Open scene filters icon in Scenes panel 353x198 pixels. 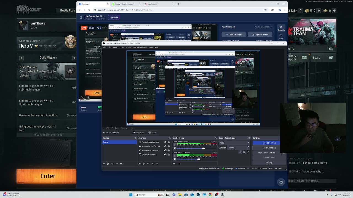(x=112, y=164)
